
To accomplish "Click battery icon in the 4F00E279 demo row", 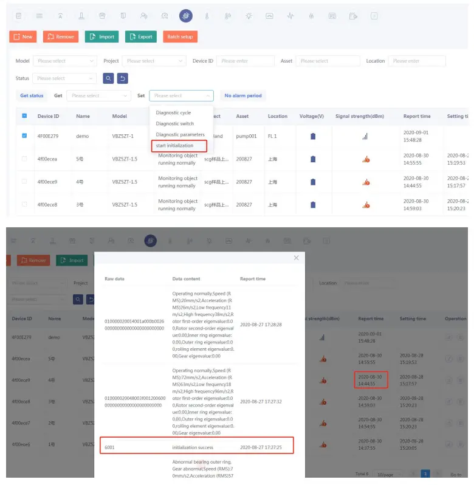I will click(313, 136).
